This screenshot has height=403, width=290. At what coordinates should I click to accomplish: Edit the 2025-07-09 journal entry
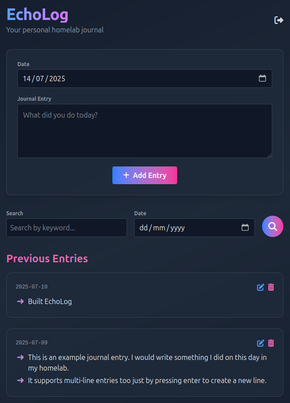pos(261,343)
